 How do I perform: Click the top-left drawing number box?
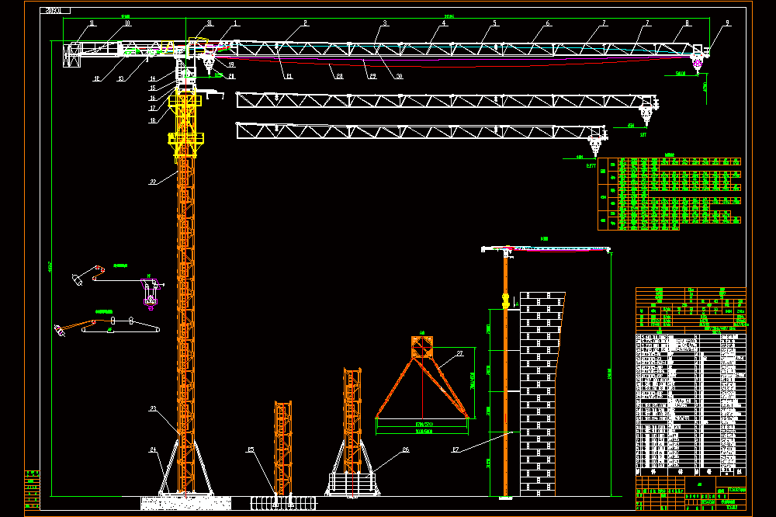[54, 10]
